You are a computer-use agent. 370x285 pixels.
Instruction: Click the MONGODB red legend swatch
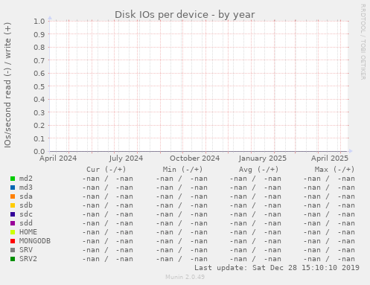tap(13, 241)
